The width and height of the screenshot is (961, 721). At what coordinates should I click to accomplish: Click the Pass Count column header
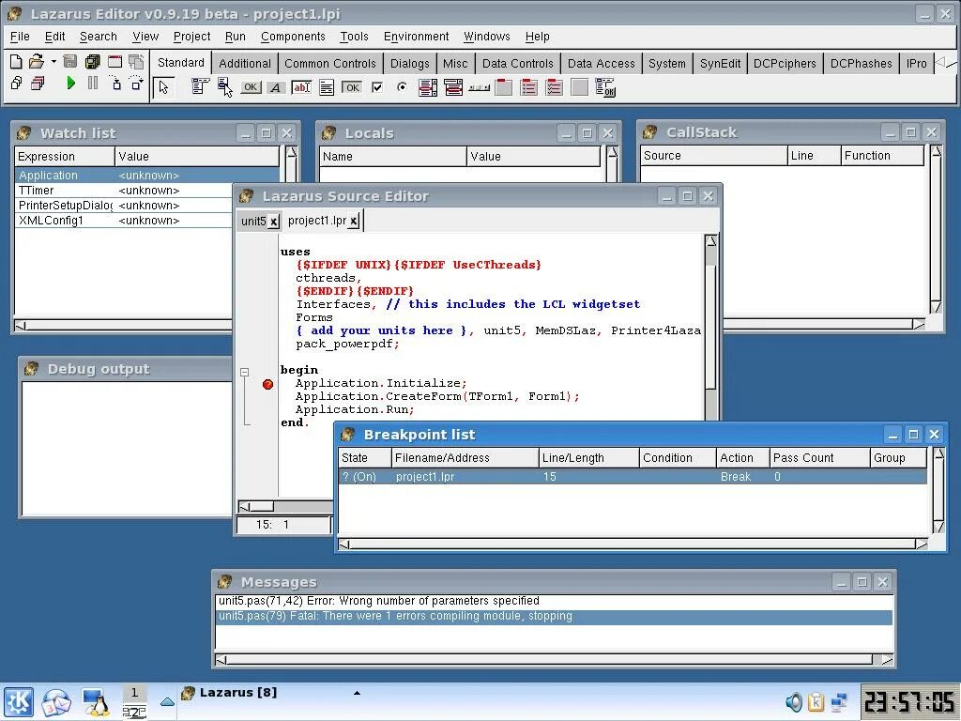(818, 458)
